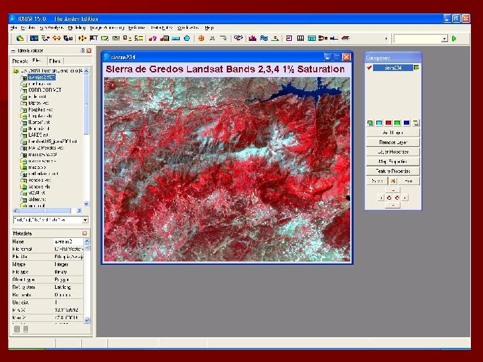
Task: Click the toolbar macro input field
Action: 418,38
